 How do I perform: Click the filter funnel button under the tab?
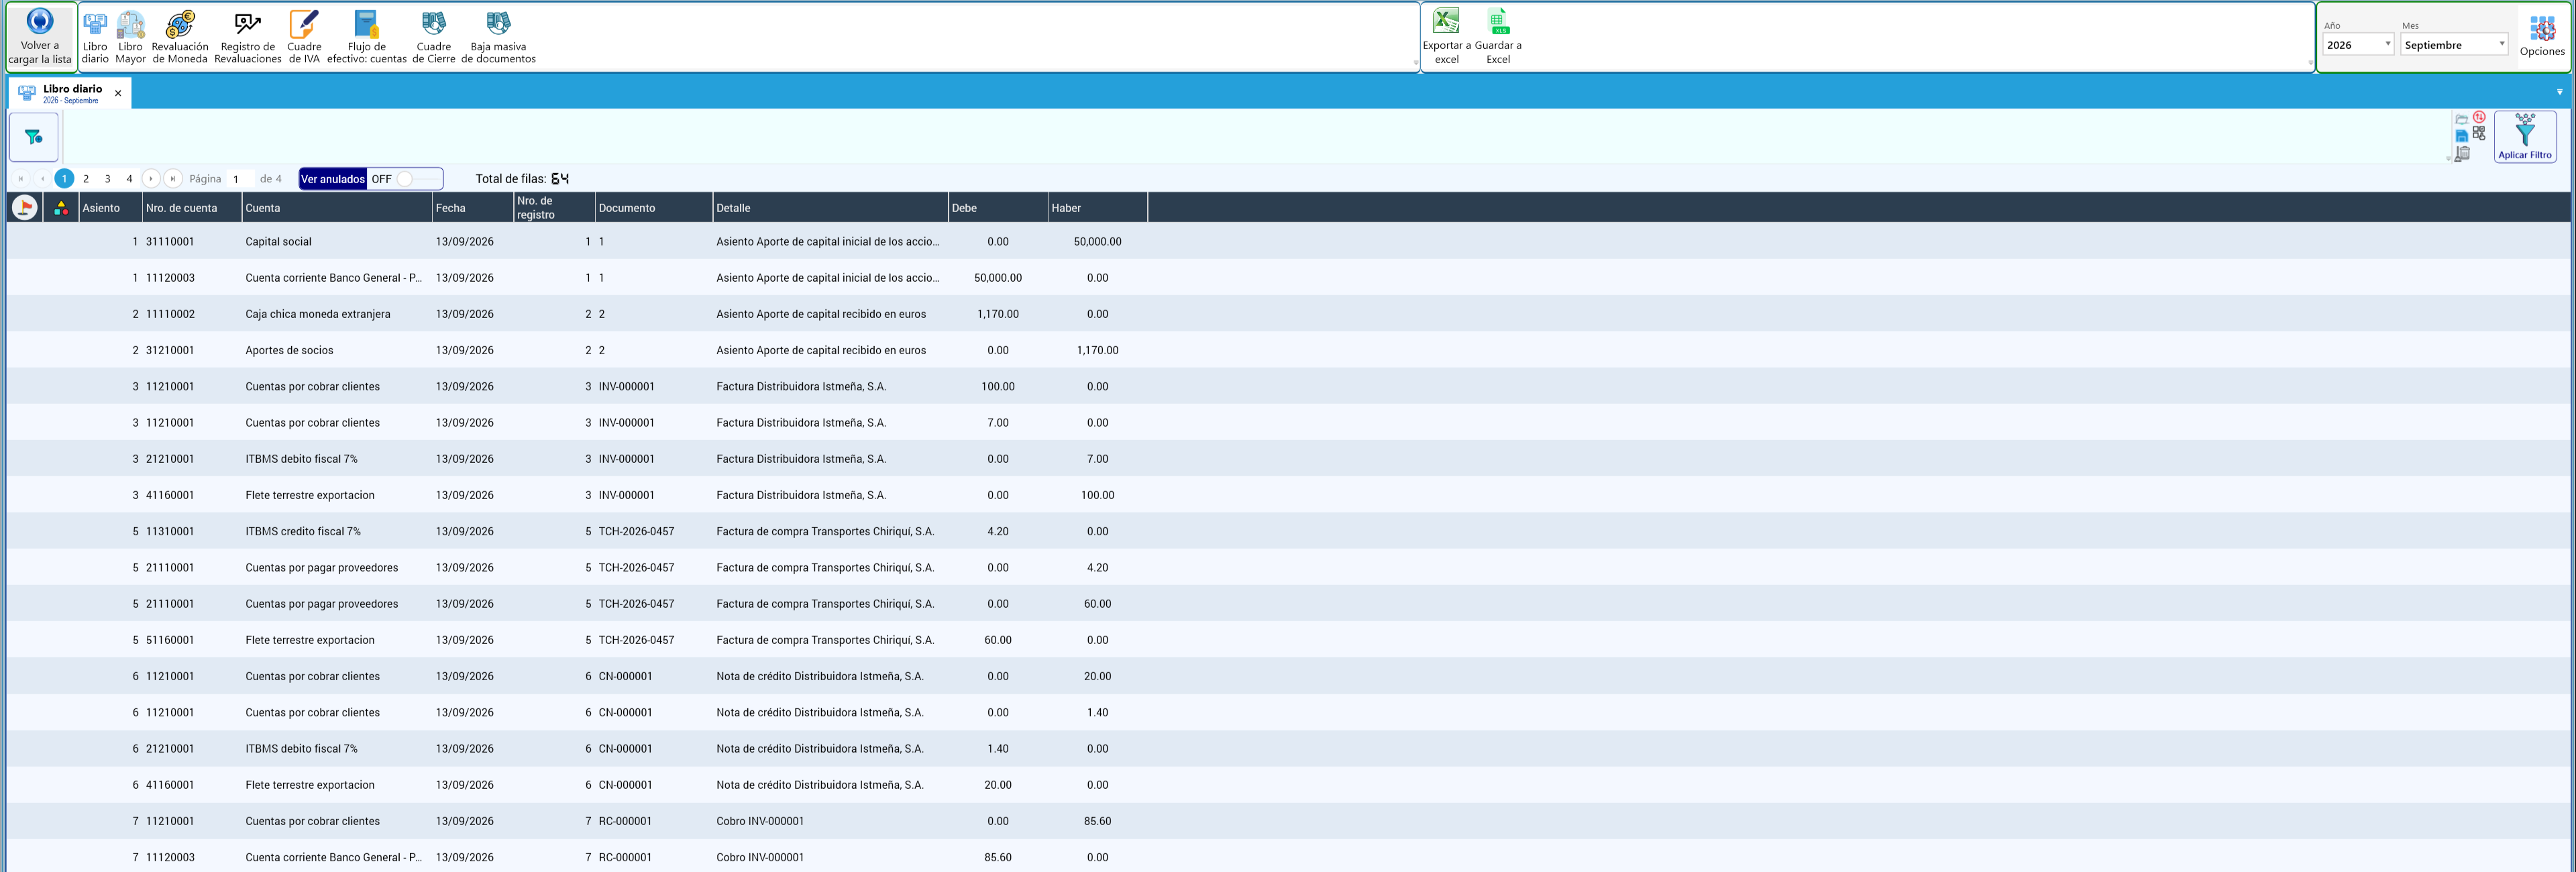point(34,137)
